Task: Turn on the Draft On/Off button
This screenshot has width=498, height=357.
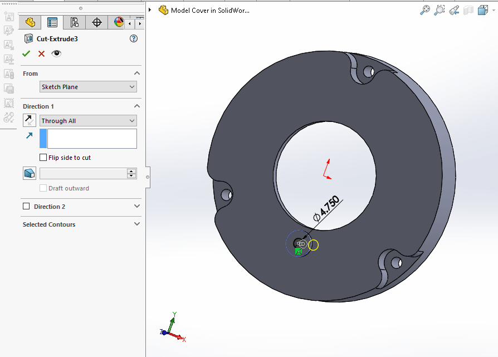Action: (30, 174)
